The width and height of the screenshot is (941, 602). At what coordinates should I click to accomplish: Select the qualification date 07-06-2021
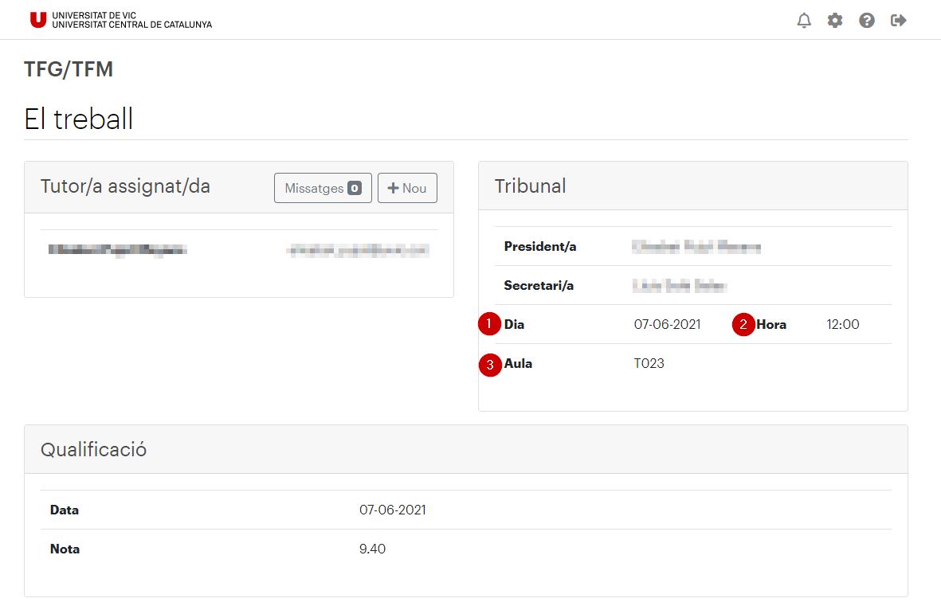point(393,510)
